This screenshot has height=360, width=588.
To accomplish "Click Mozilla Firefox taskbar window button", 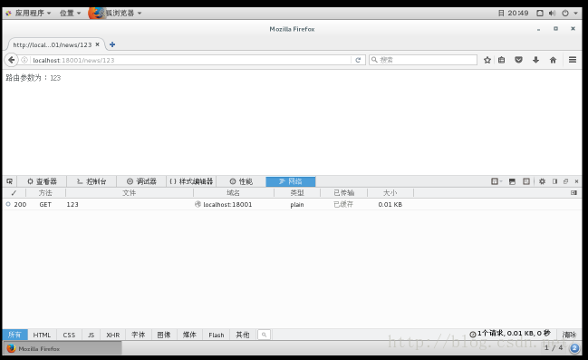I will point(63,348).
